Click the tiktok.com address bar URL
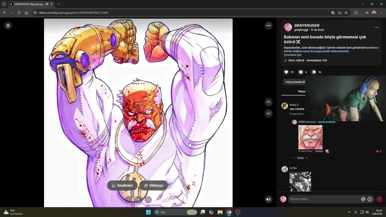This screenshot has width=386, height=217. (73, 13)
